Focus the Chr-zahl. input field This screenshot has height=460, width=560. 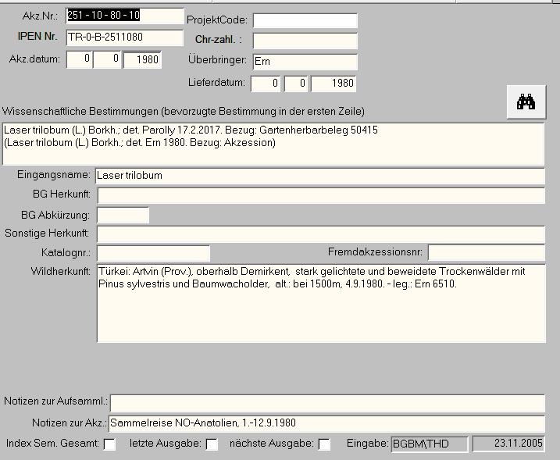coord(305,41)
